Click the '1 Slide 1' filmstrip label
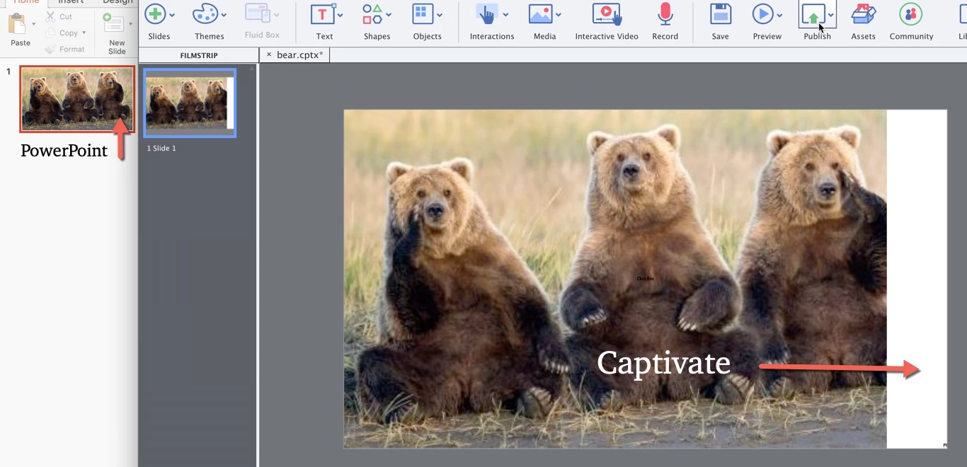Viewport: 967px width, 467px height. pos(161,149)
